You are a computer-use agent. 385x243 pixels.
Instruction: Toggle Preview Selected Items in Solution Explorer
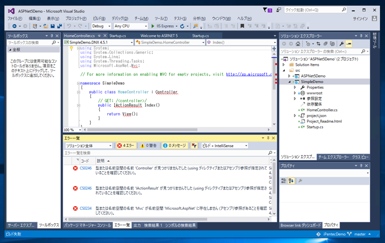(x=349, y=44)
